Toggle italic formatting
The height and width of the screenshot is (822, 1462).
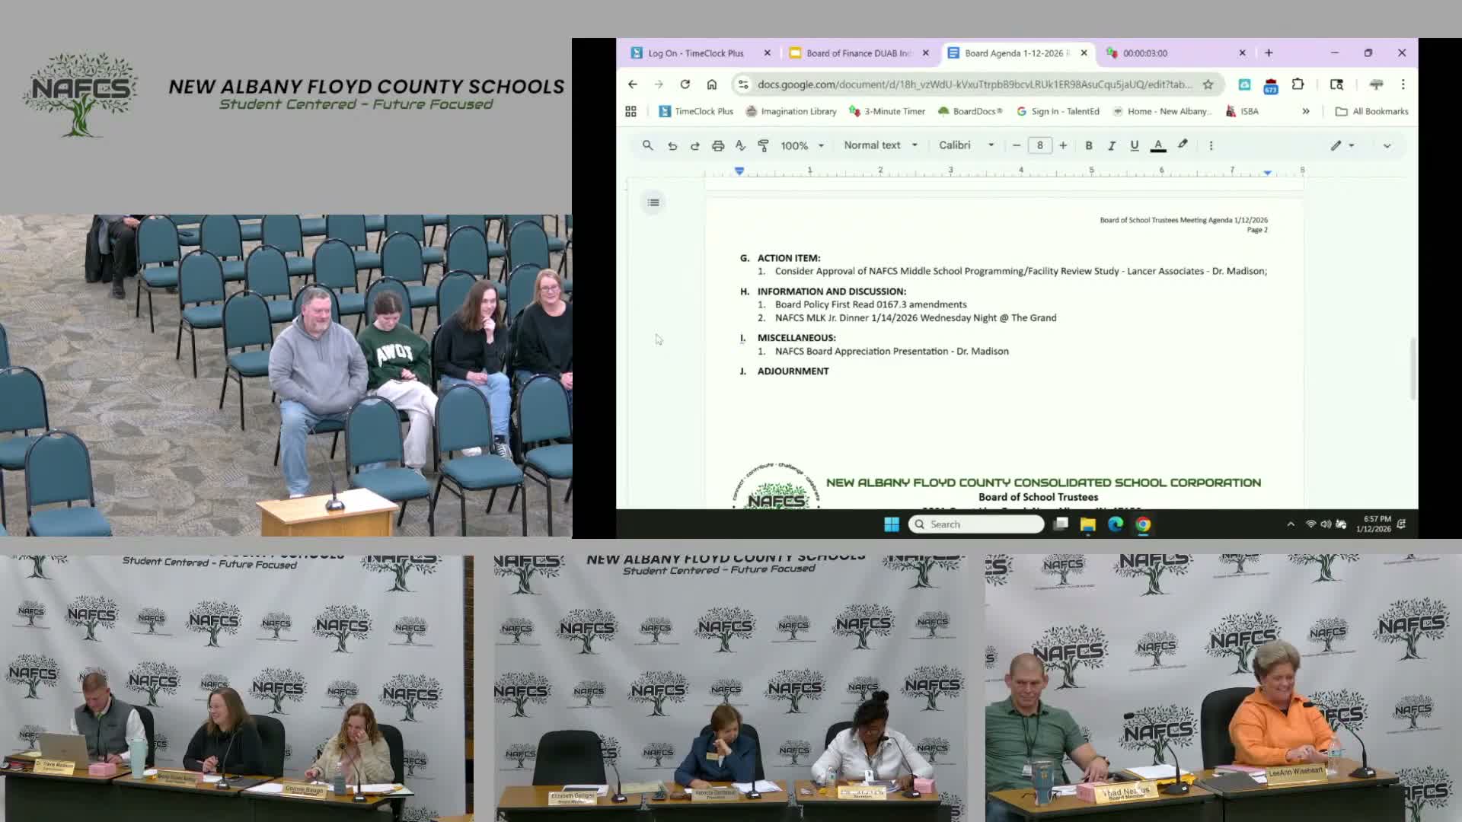(x=1112, y=145)
